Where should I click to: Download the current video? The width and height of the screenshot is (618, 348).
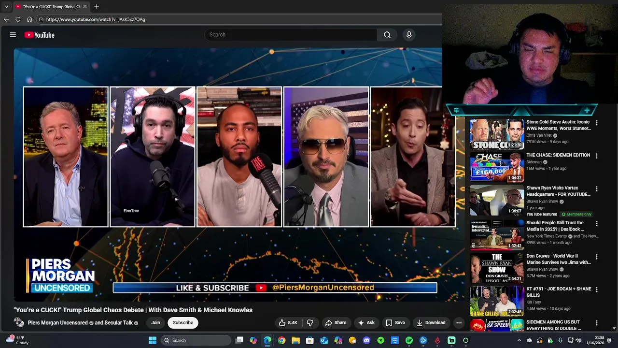[431, 322]
